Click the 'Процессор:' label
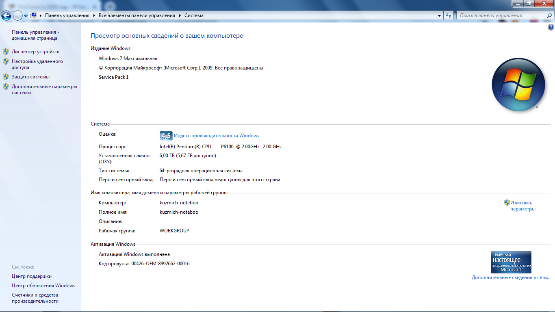This screenshot has width=555, height=312. [112, 147]
